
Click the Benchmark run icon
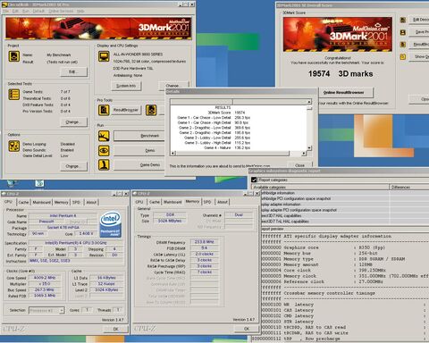[104, 136]
